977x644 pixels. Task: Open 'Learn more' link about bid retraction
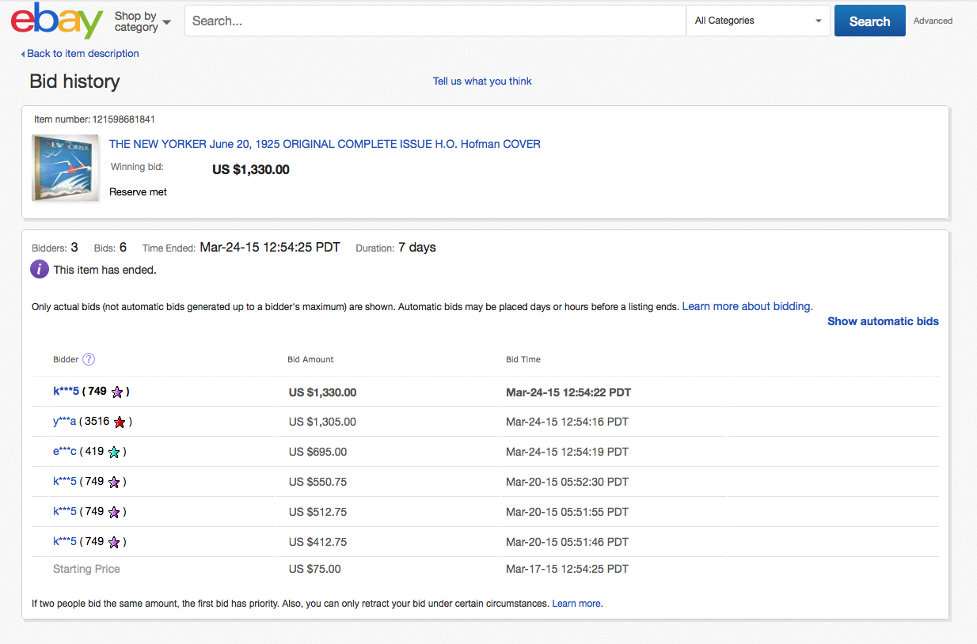pos(576,603)
